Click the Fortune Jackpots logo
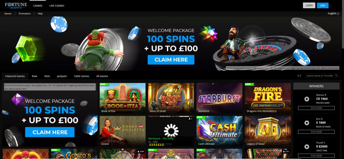Image resolution: width=344 pixels, height=159 pixels. pos(16,5)
